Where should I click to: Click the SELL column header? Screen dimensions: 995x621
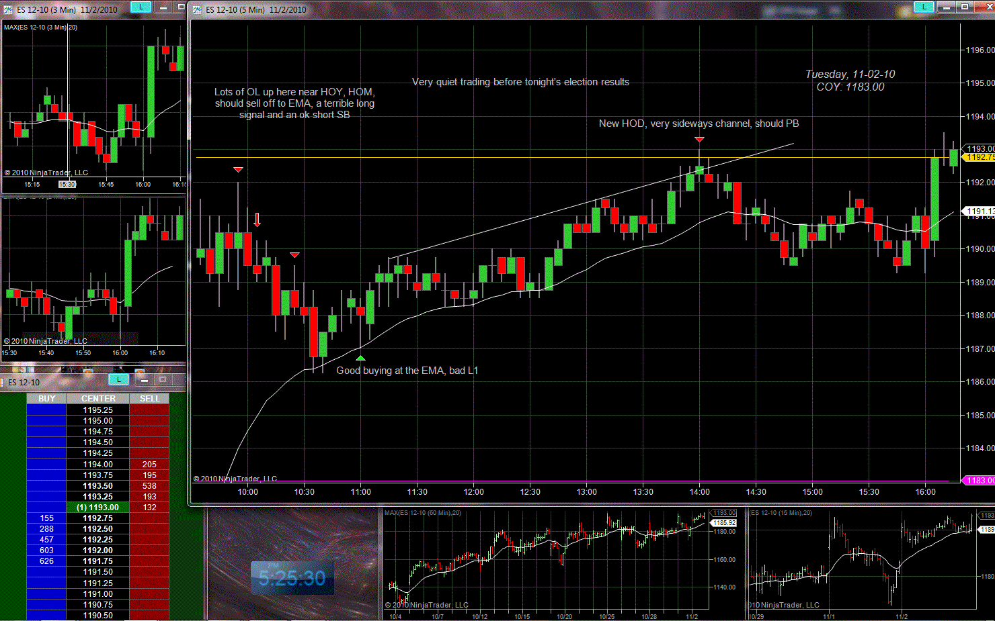click(149, 399)
